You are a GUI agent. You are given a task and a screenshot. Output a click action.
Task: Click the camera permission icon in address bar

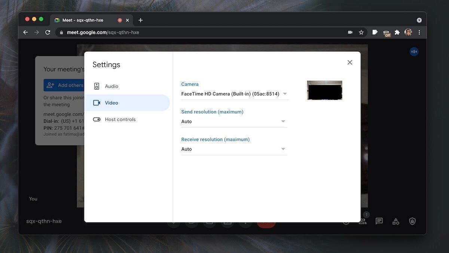[350, 33]
